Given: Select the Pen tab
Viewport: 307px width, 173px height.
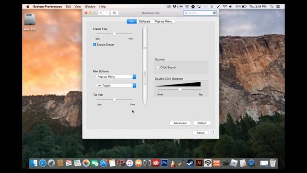Looking at the screenshot, I should tap(131, 21).
